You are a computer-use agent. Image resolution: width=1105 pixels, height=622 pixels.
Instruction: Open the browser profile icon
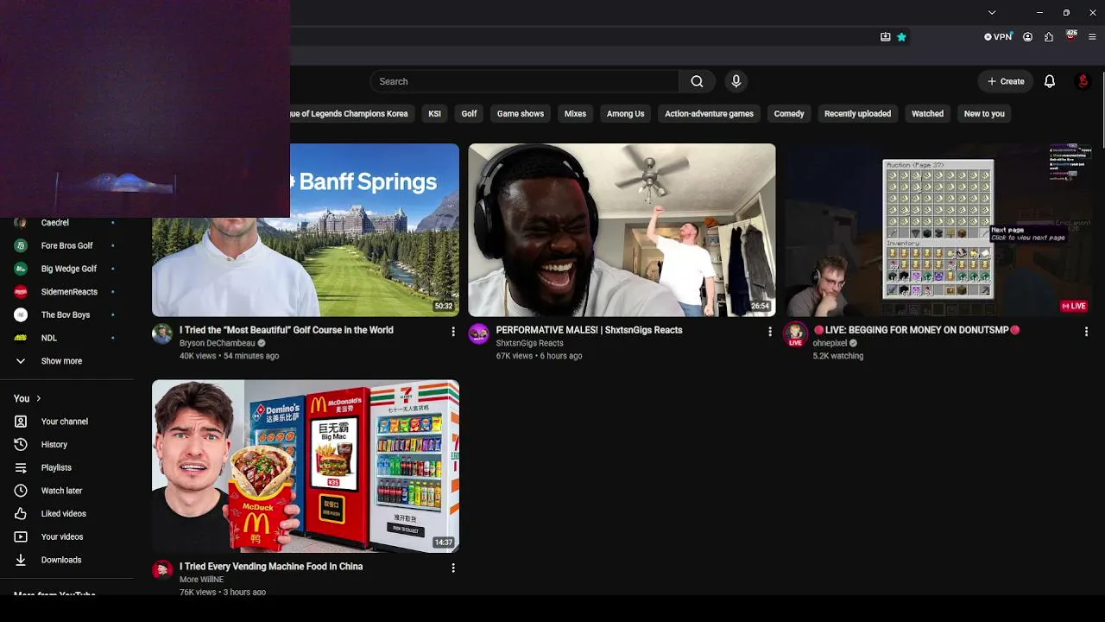click(x=1027, y=37)
